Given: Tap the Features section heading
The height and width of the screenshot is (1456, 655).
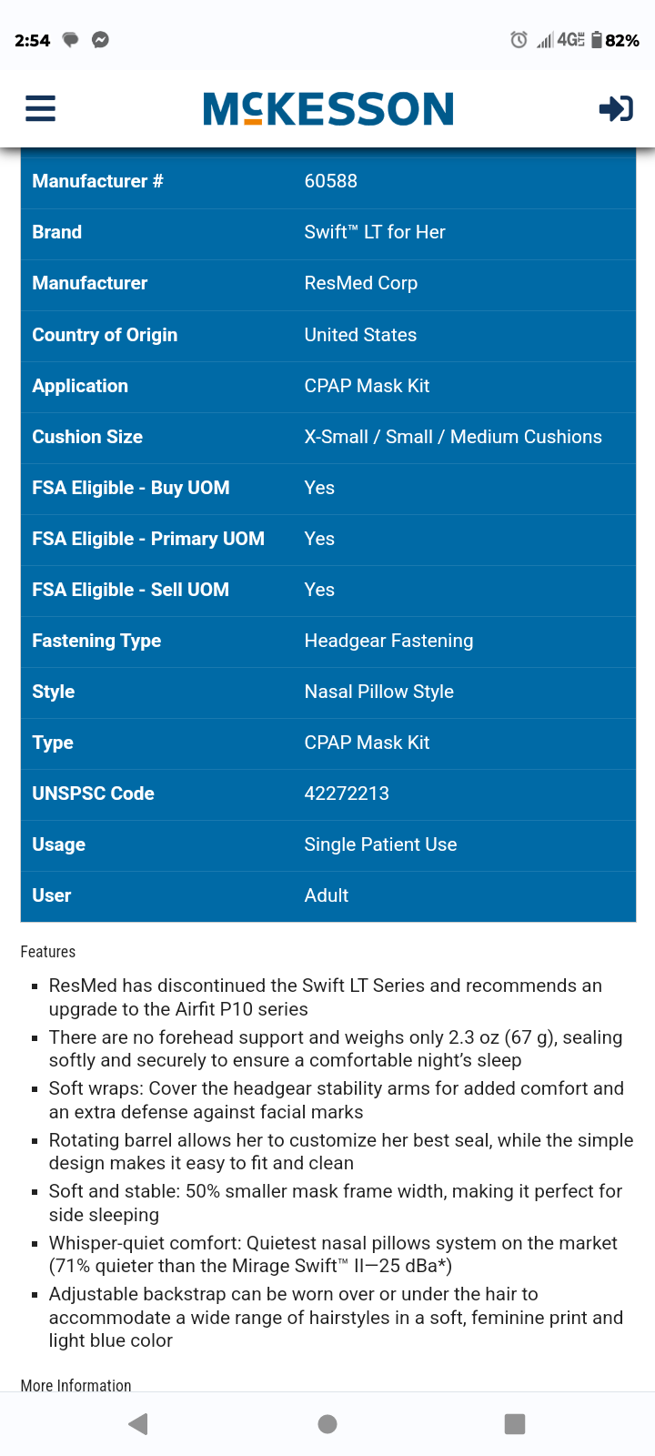Looking at the screenshot, I should (48, 952).
